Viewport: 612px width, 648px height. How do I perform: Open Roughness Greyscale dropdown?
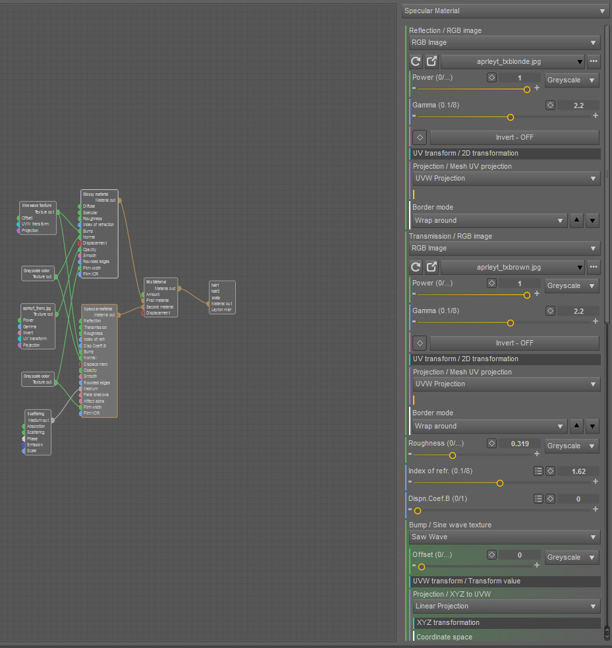572,446
